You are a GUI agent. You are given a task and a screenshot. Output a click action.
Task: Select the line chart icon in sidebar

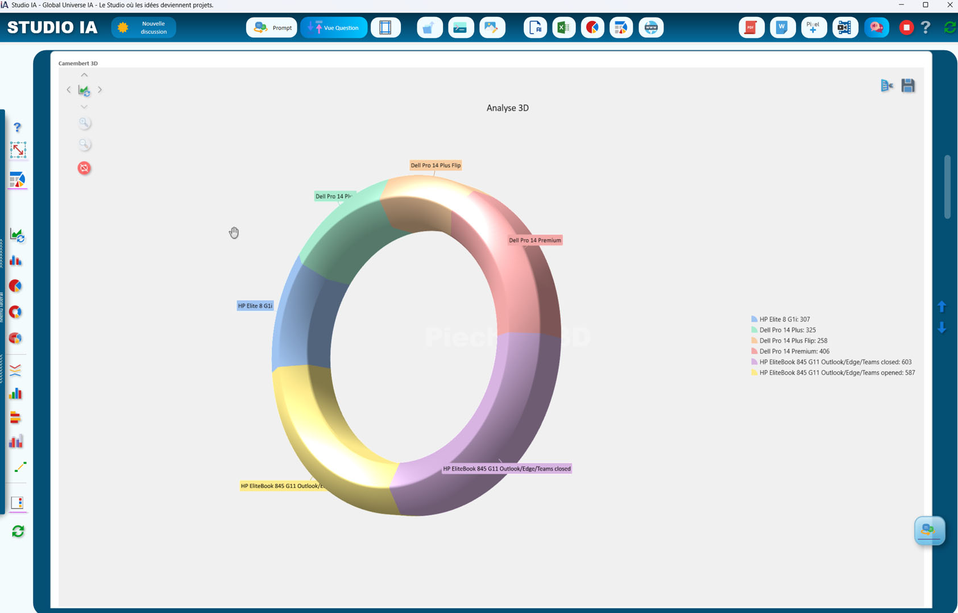click(x=20, y=467)
